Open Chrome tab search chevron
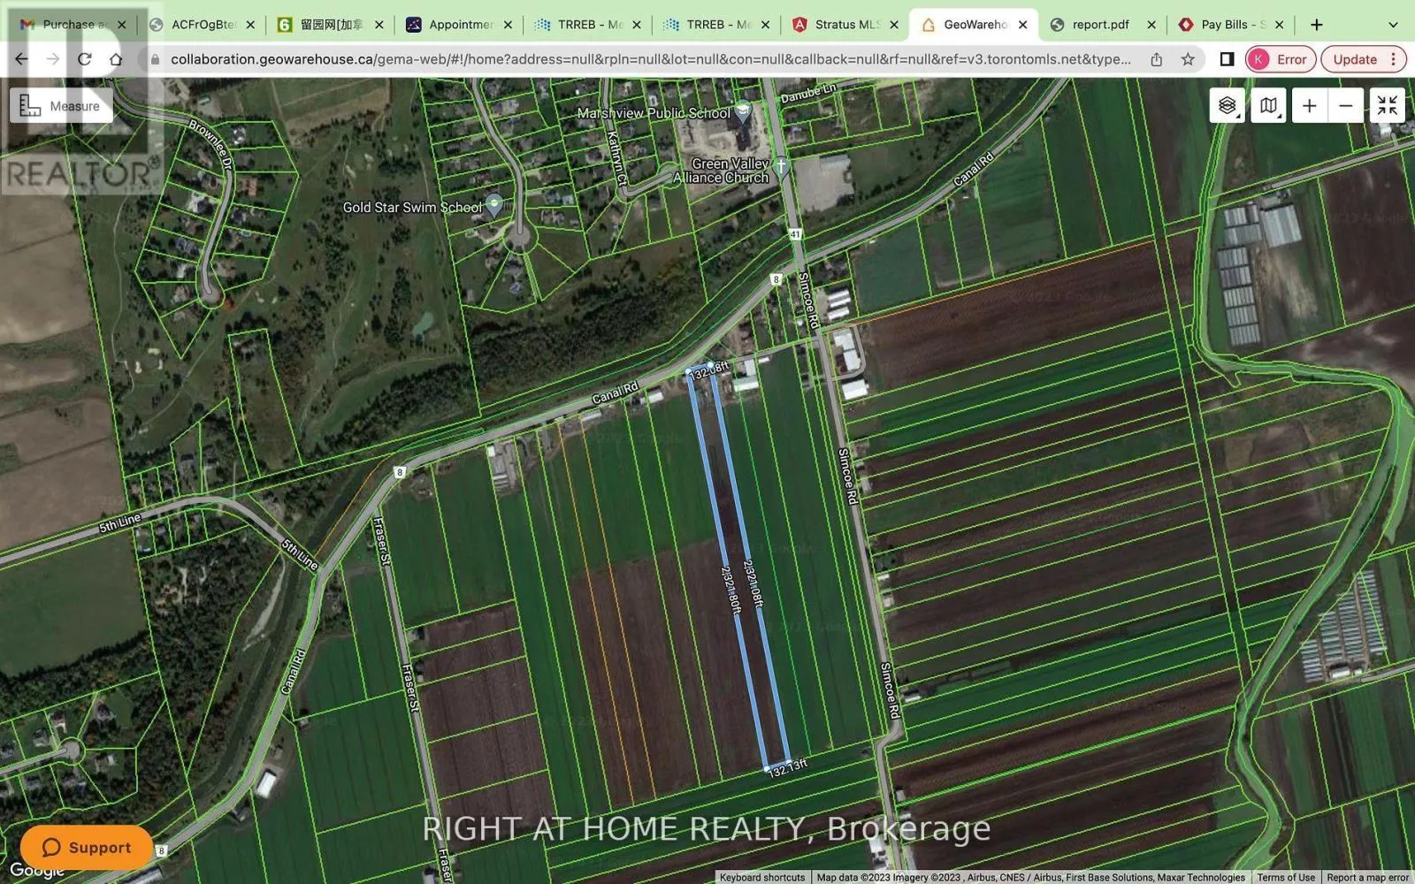 (1393, 25)
